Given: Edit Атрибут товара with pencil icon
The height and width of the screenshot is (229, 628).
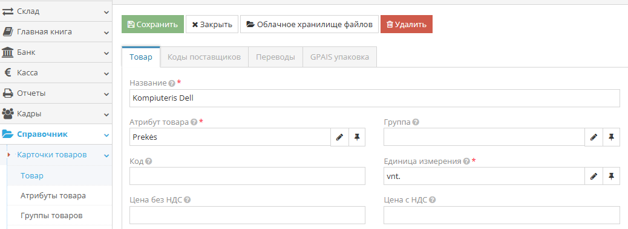Looking at the screenshot, I should point(339,137).
